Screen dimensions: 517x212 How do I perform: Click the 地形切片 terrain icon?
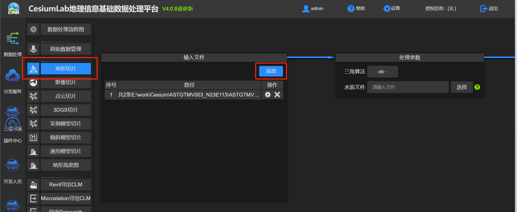pos(33,69)
